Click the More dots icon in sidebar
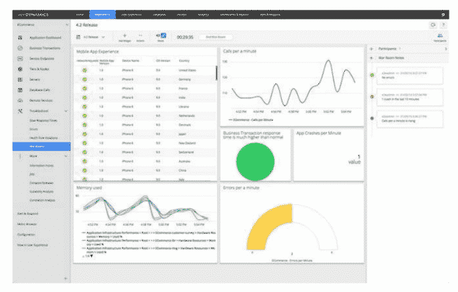This screenshot has width=458, height=292. coord(20,157)
